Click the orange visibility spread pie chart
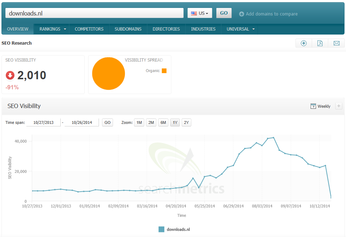Image resolution: width=346 pixels, height=237 pixels. click(x=109, y=73)
